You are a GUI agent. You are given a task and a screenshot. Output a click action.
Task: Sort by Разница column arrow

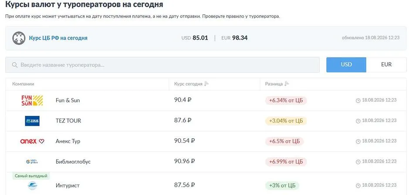(x=287, y=84)
